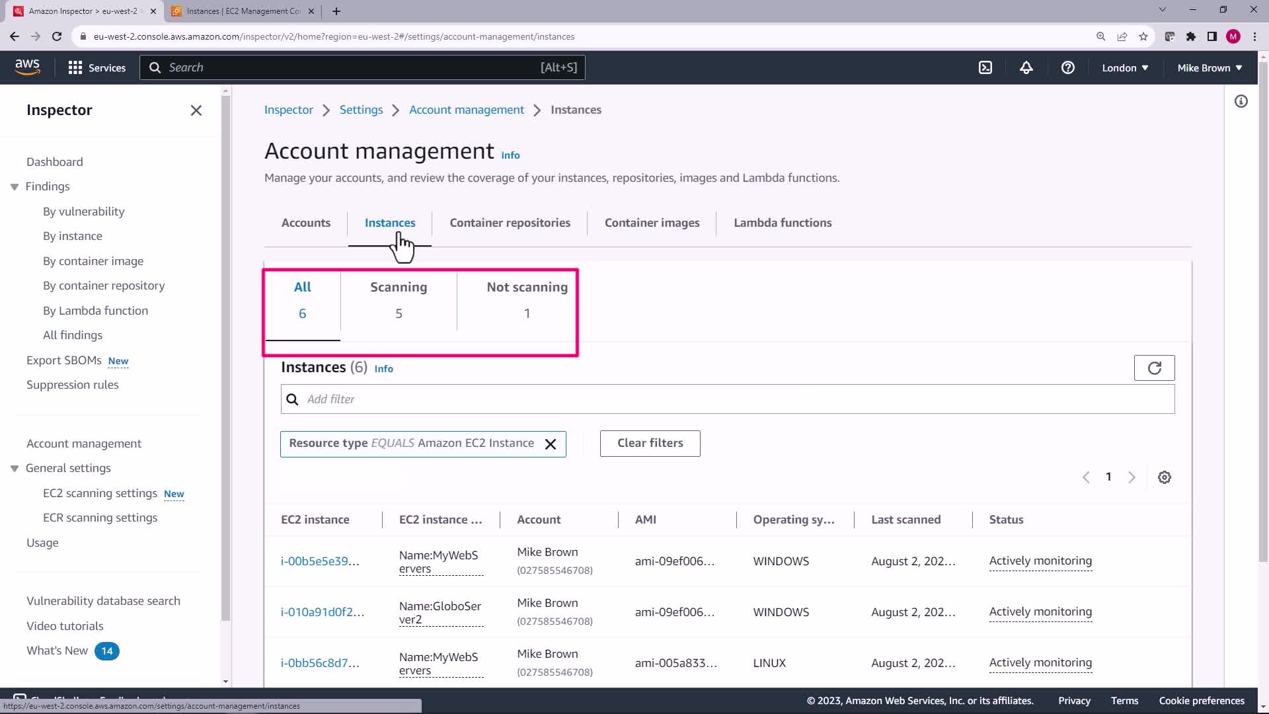Refresh the Instances table
Viewport: 1269px width, 714px height.
[1154, 368]
